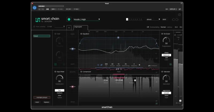Toggle the Saturator module power
This screenshot has height=112, width=214.
tap(162, 71)
